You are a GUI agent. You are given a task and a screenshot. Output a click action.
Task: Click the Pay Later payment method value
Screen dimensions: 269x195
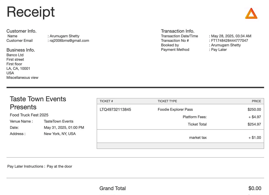[x=219, y=50]
